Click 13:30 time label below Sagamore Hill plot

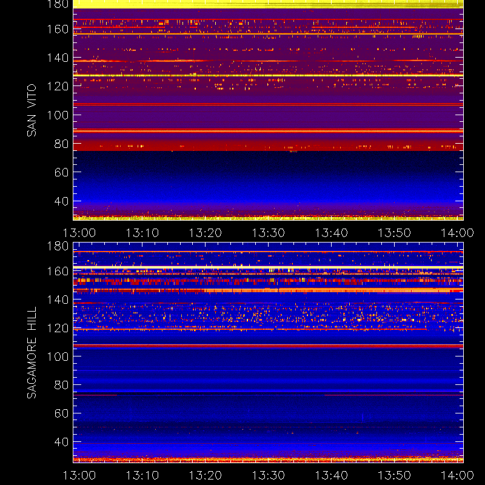tap(268, 475)
